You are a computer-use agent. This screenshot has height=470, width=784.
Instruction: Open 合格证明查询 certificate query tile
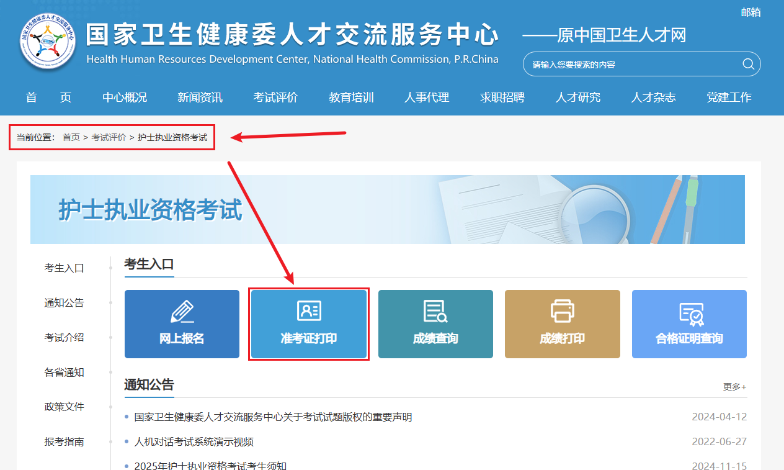point(689,323)
